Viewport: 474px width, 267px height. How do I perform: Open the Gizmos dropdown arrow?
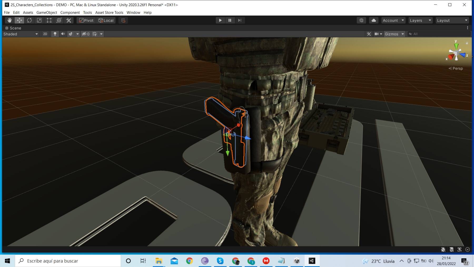tap(403, 34)
